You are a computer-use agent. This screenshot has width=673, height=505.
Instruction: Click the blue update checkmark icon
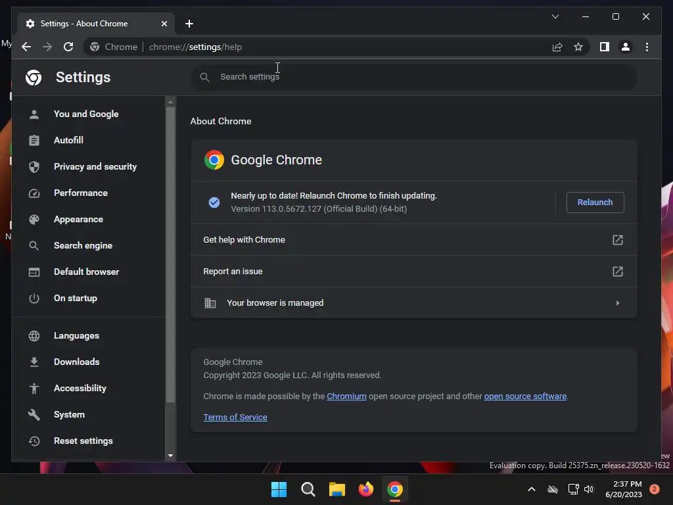(x=214, y=203)
